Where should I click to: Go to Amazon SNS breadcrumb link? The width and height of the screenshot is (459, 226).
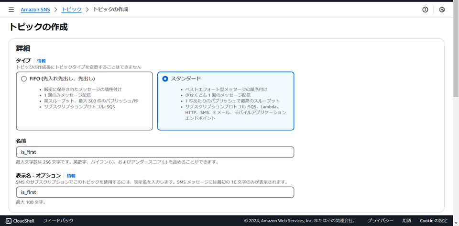(x=35, y=10)
